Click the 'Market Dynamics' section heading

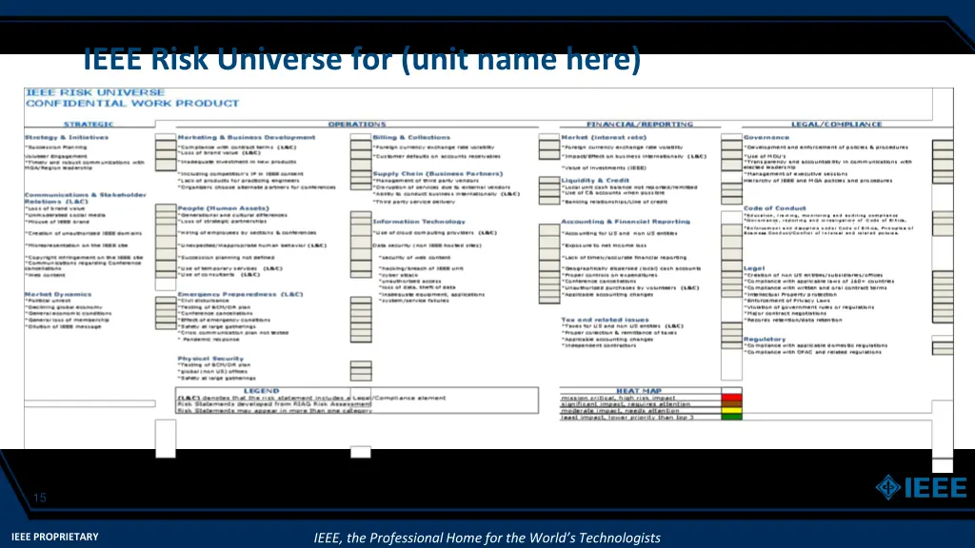coord(58,294)
